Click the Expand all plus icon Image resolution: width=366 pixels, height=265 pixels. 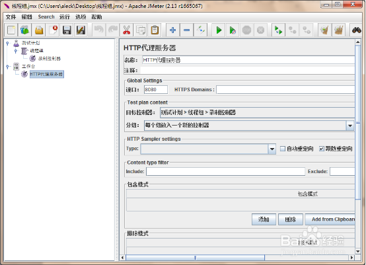[x=172, y=30]
